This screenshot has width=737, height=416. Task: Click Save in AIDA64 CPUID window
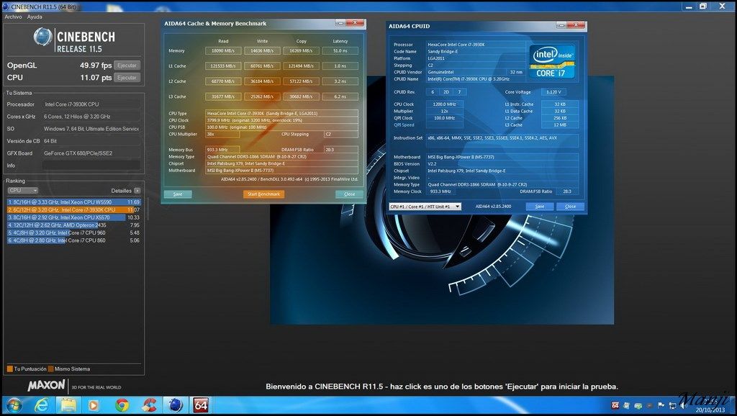540,207
